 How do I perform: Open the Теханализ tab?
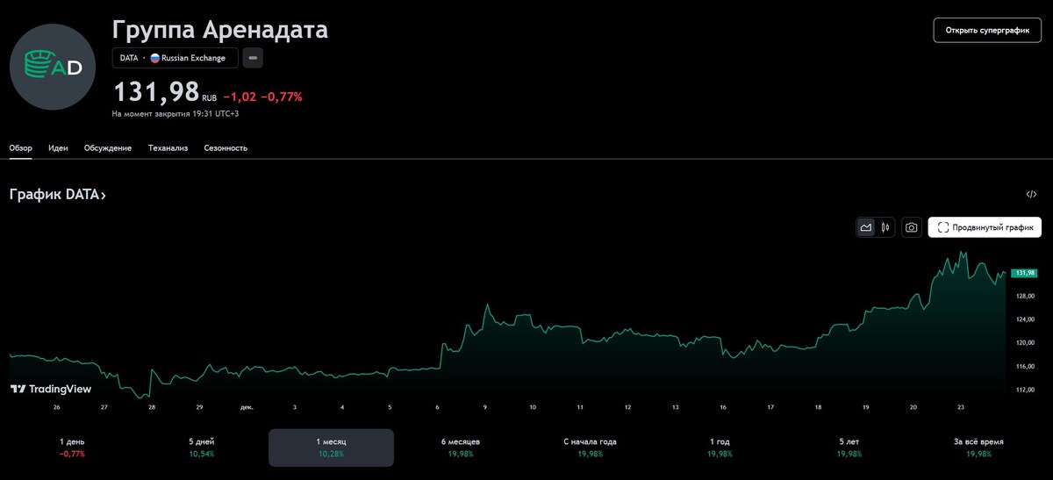coord(168,148)
